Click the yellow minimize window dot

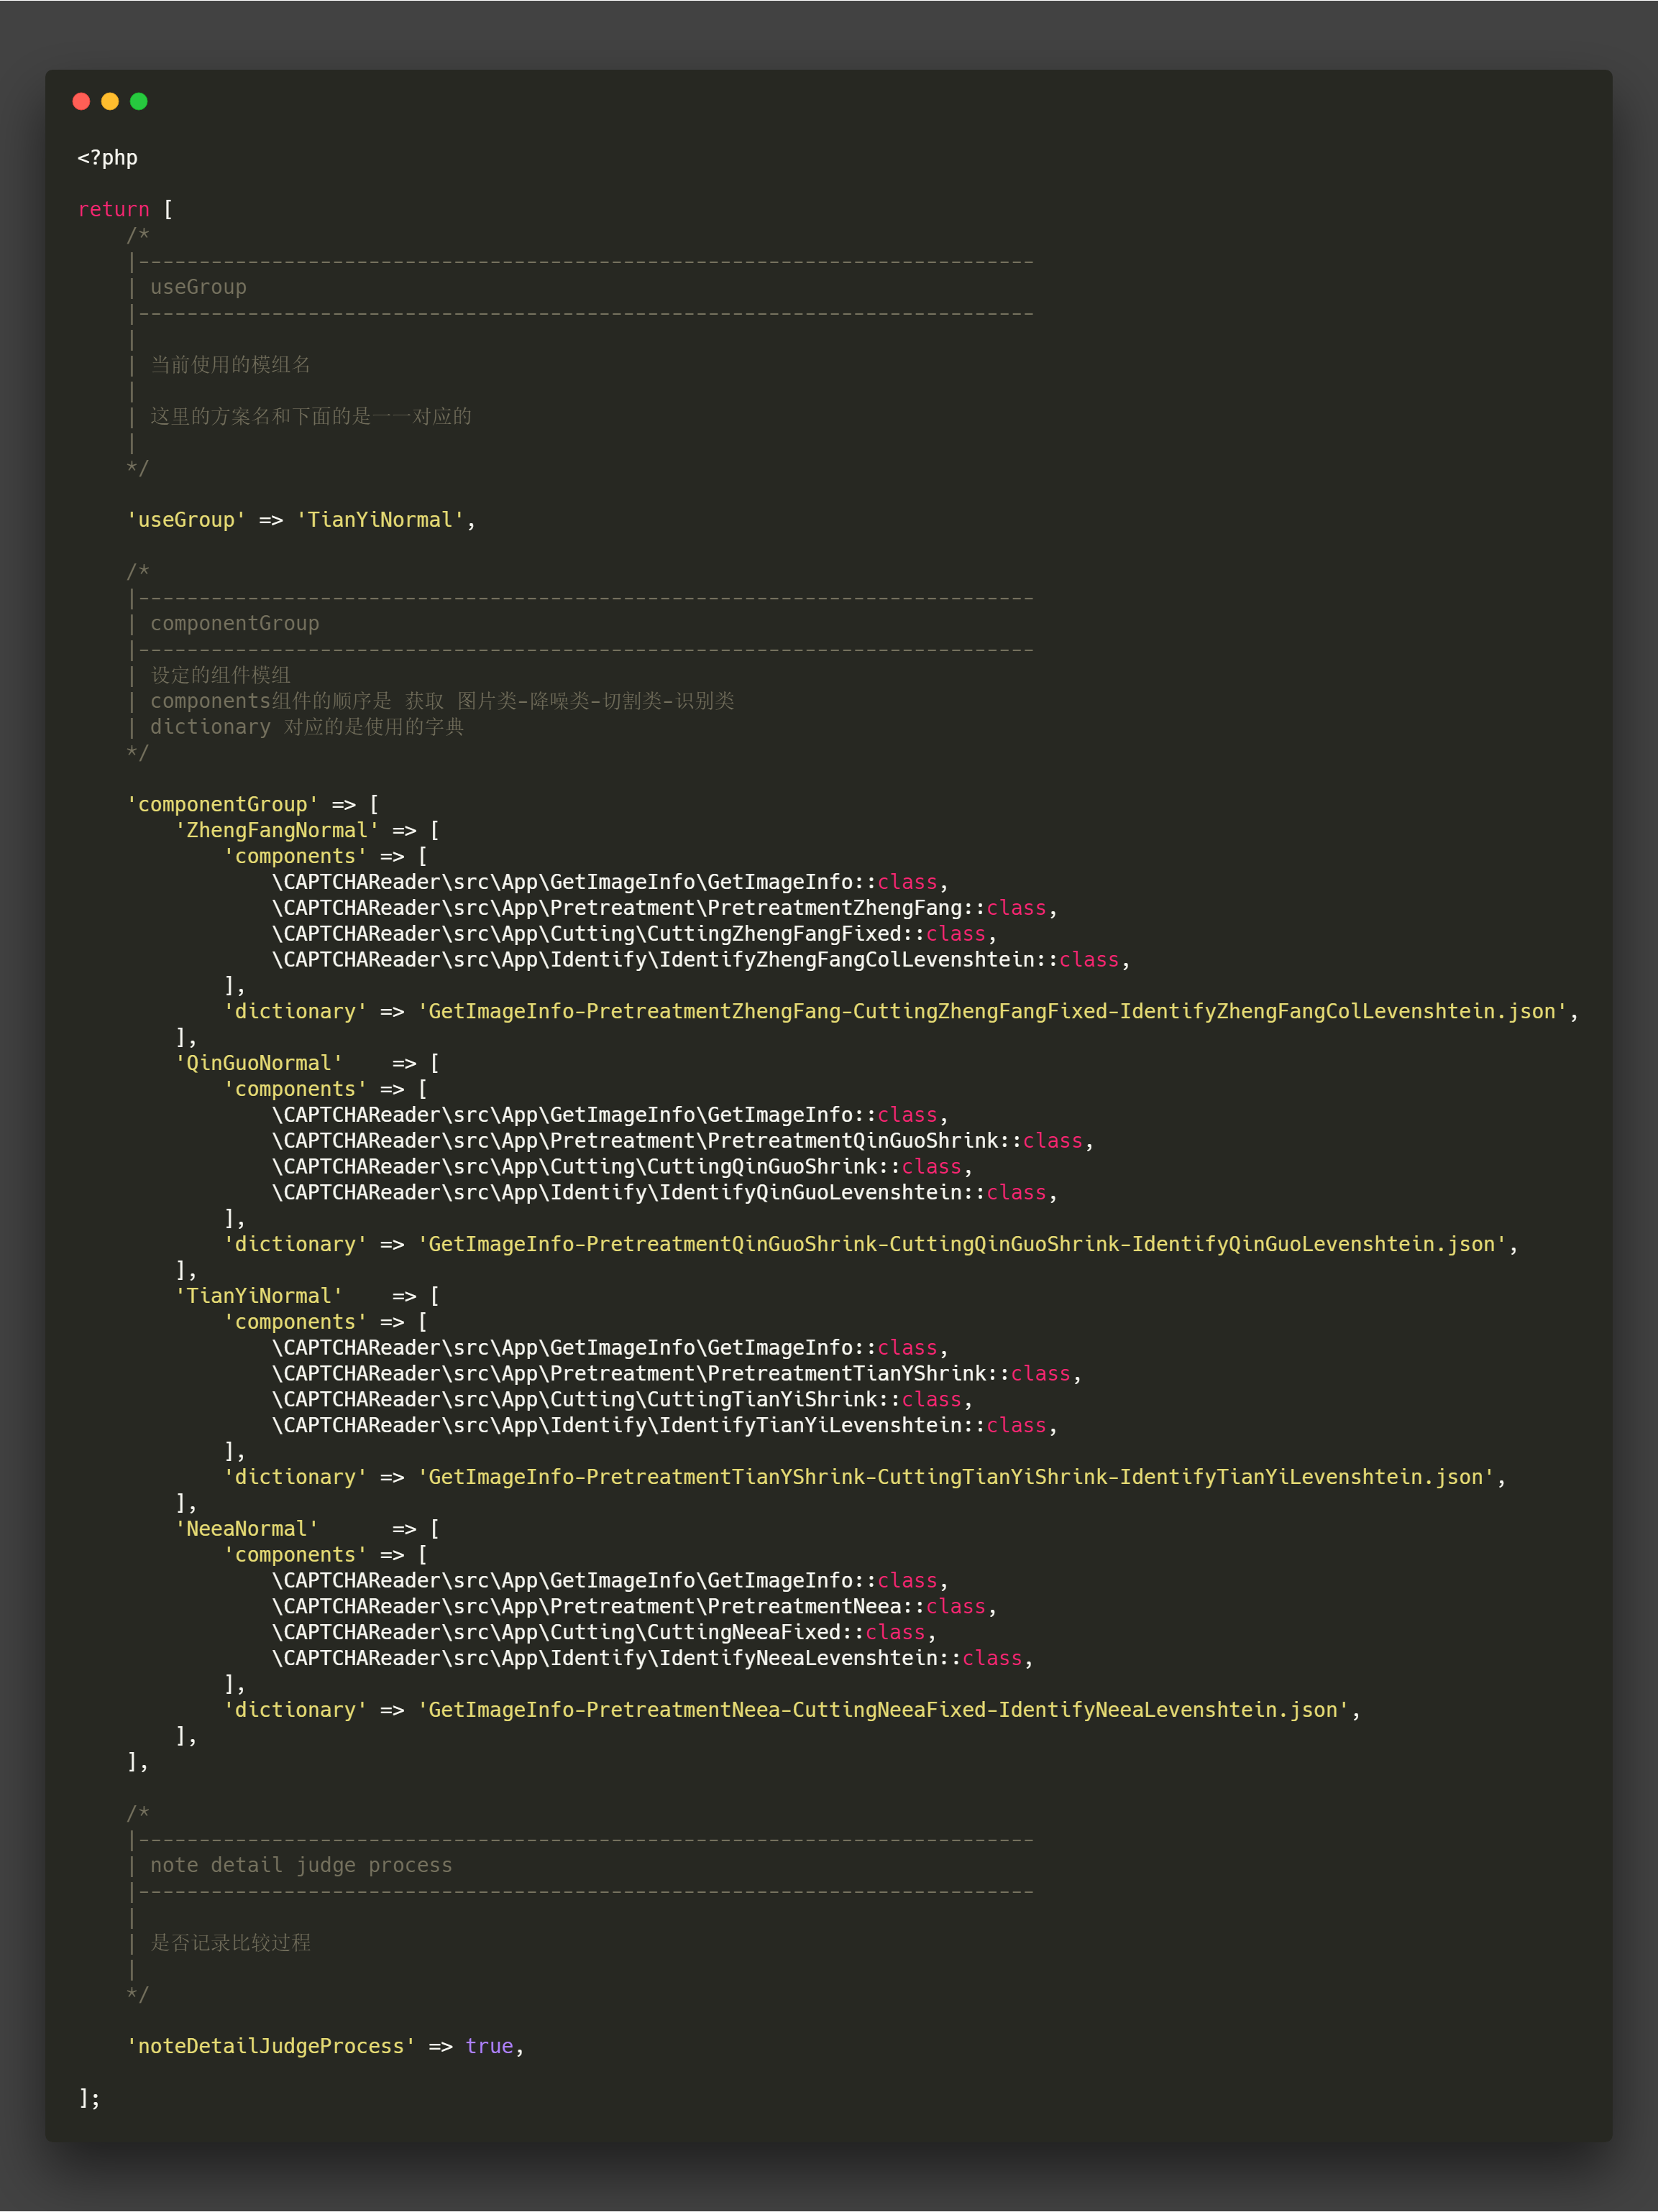[x=110, y=101]
